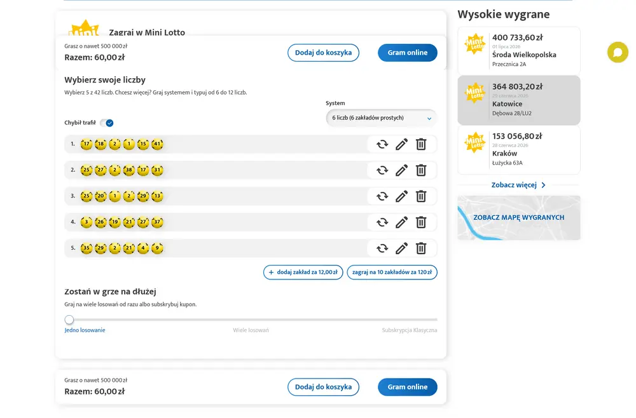Screen dimensions: 636x418
Task: Click top Razem: 60,00 zł total
Action: point(95,58)
